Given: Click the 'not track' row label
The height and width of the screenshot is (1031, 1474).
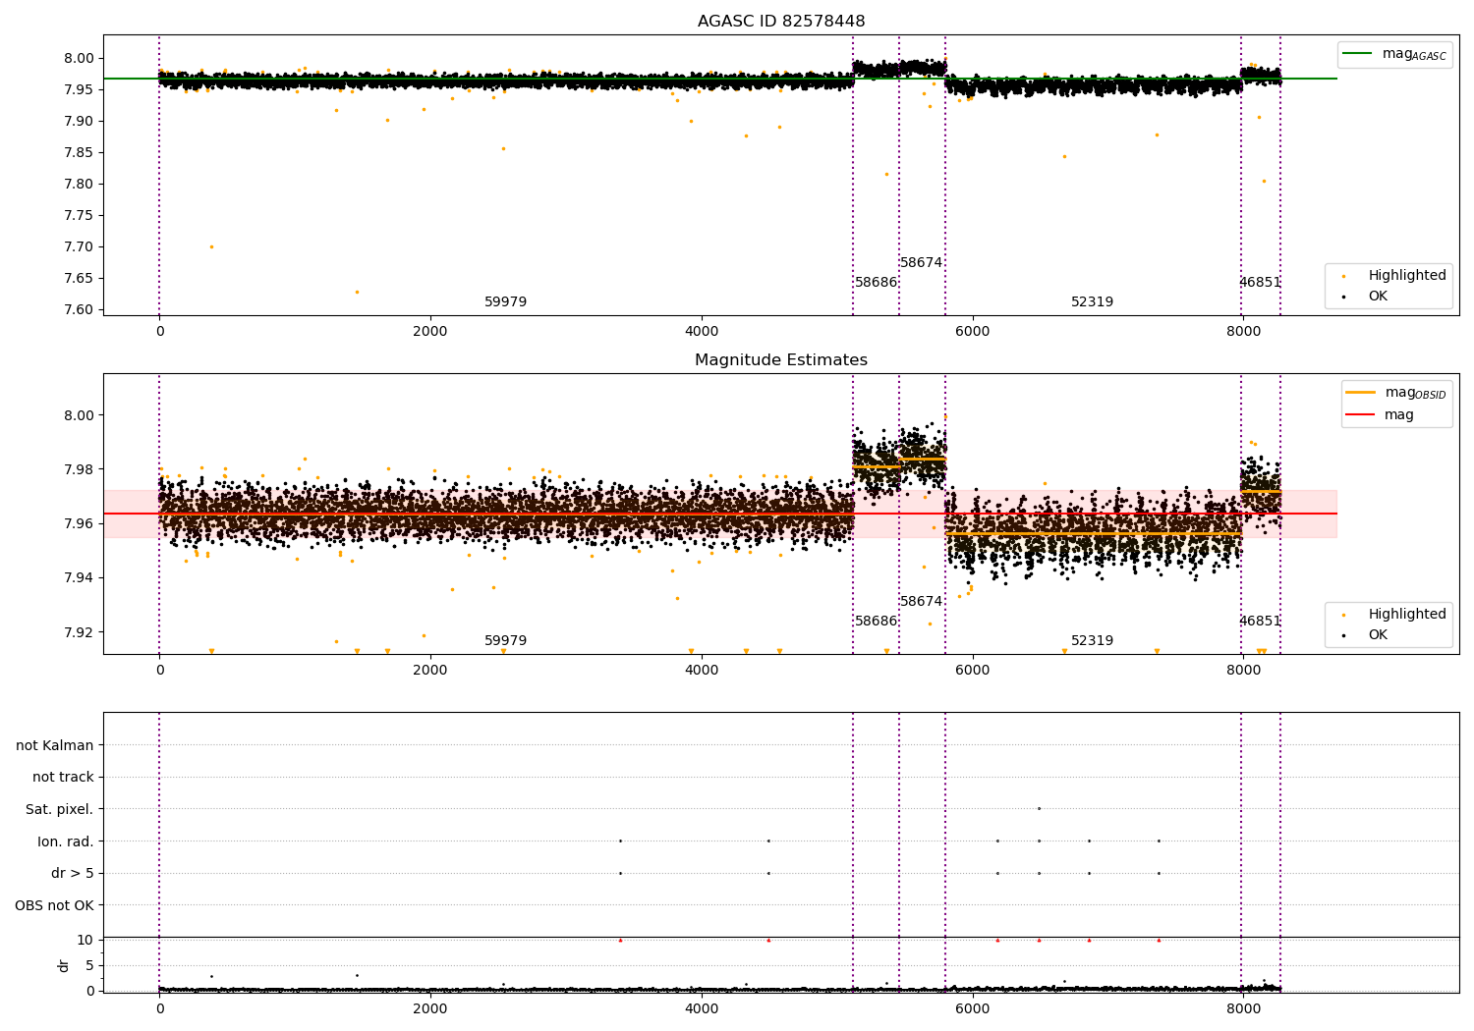Looking at the screenshot, I should (x=63, y=778).
